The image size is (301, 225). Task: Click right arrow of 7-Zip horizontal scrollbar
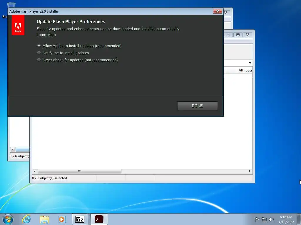coord(250,171)
